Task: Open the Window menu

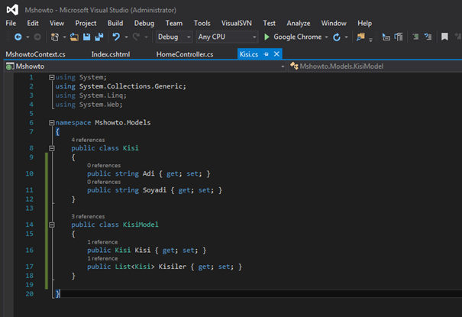Action: (x=334, y=23)
